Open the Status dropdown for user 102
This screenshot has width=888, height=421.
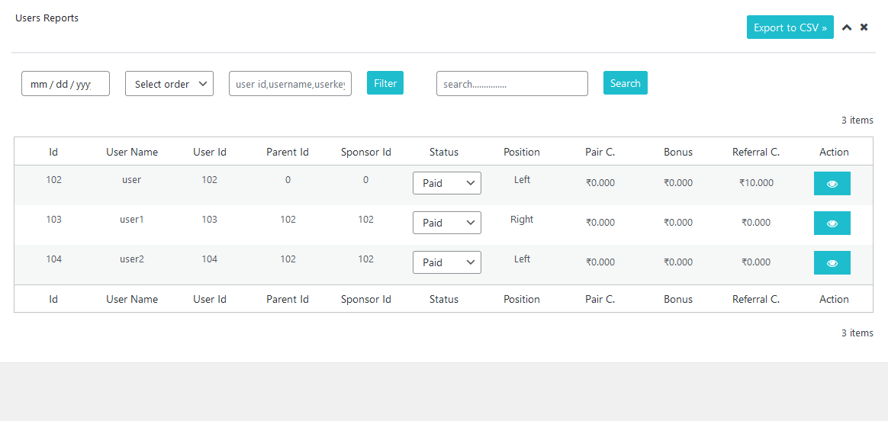pyautogui.click(x=446, y=183)
